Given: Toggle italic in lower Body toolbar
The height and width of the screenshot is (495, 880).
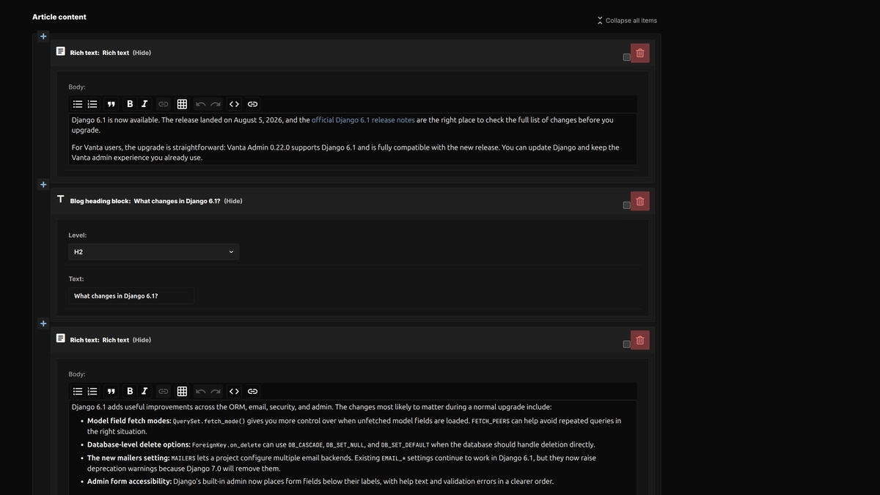Looking at the screenshot, I should pos(144,392).
